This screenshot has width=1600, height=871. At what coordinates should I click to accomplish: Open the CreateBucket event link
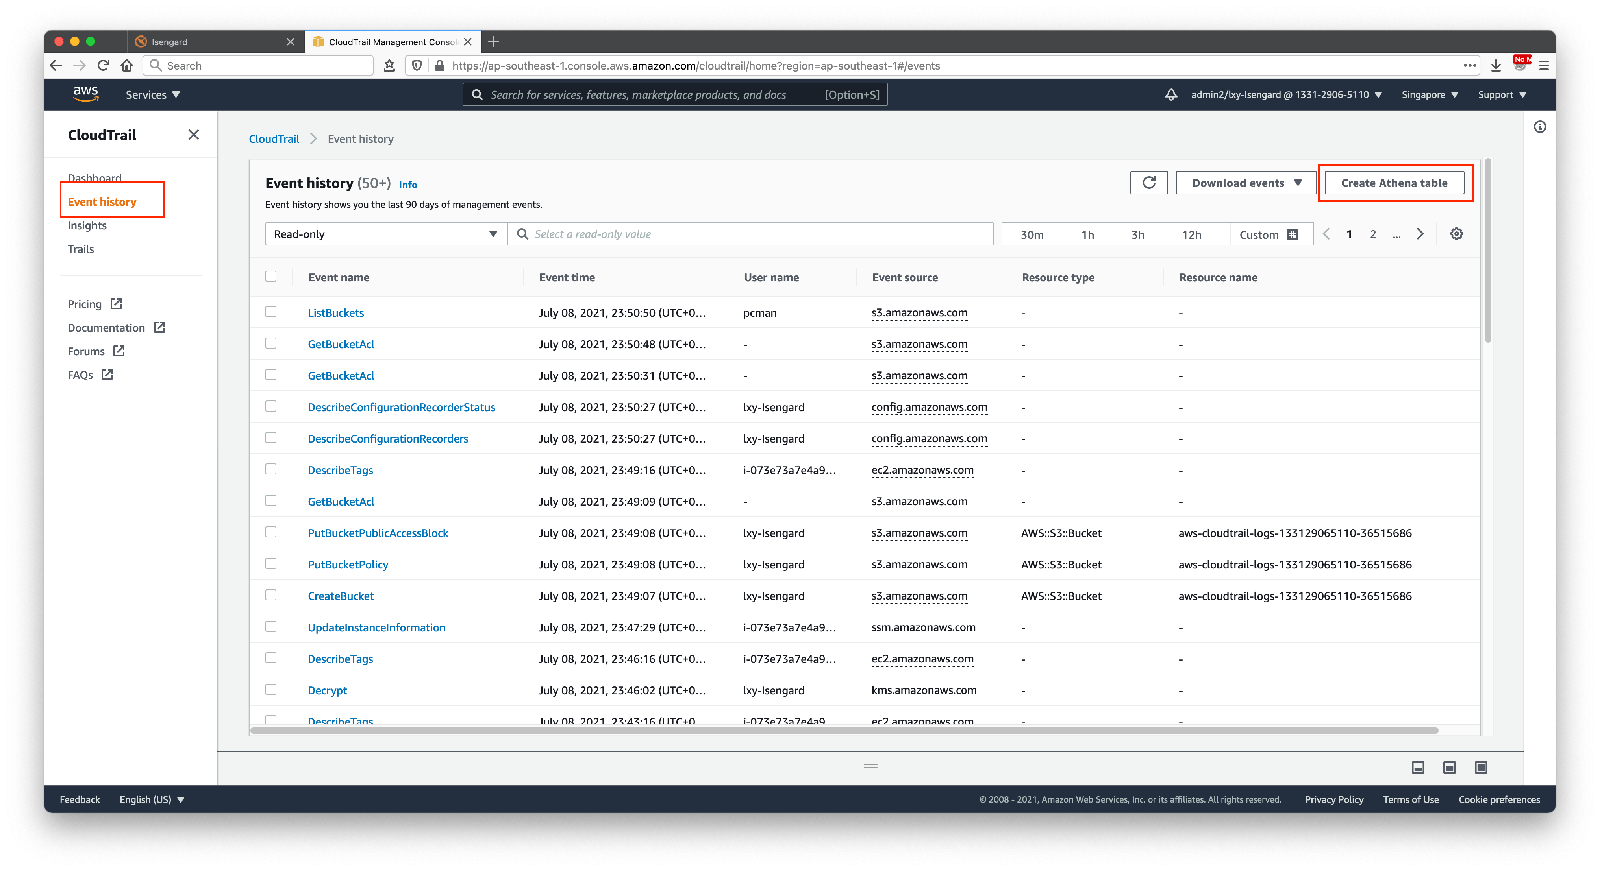(x=341, y=596)
